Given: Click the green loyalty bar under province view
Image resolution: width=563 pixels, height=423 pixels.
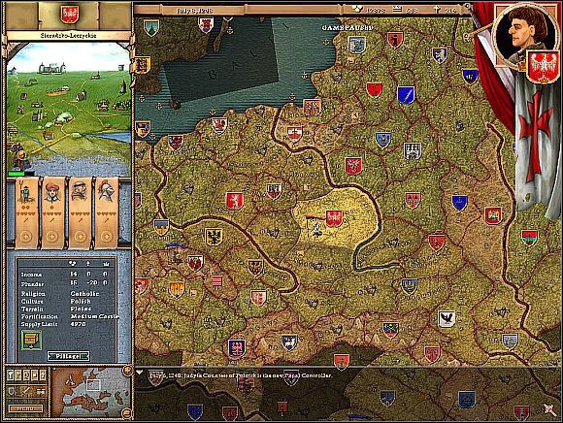Looking at the screenshot, I should [17, 174].
